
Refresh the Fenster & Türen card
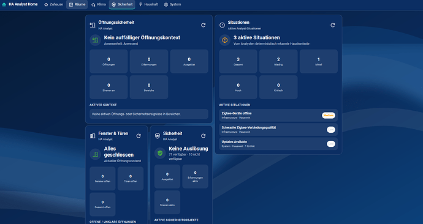point(139,136)
